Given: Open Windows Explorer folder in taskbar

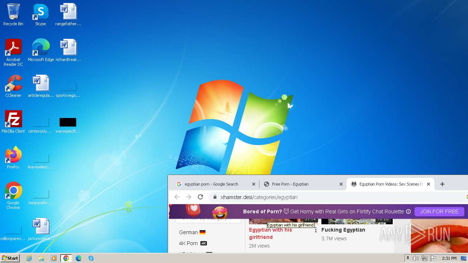Looking at the screenshot, I should (x=41, y=258).
